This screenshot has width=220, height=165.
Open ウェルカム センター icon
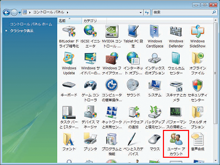point(176,63)
